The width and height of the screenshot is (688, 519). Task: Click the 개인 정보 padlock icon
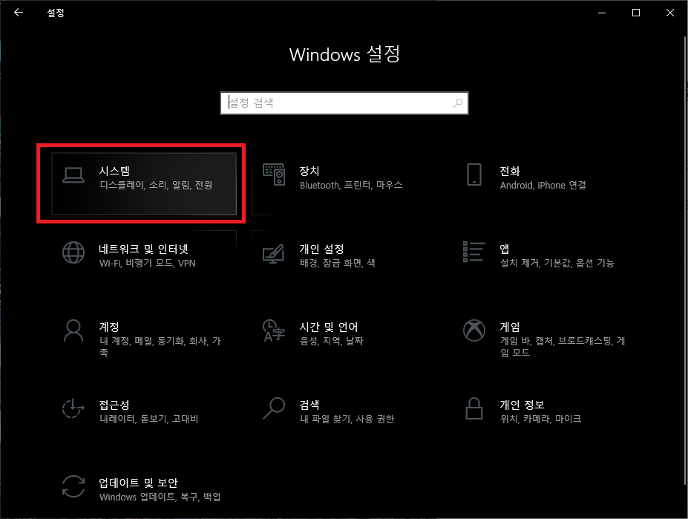pos(474,408)
